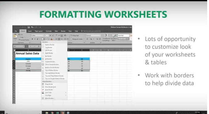This screenshot has width=209, height=114.
Task: Choose Top and Thick Bottom Border
Action: tap(54, 76)
